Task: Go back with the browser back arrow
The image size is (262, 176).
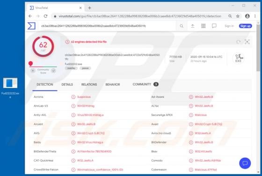Action: pyautogui.click(x=30, y=16)
